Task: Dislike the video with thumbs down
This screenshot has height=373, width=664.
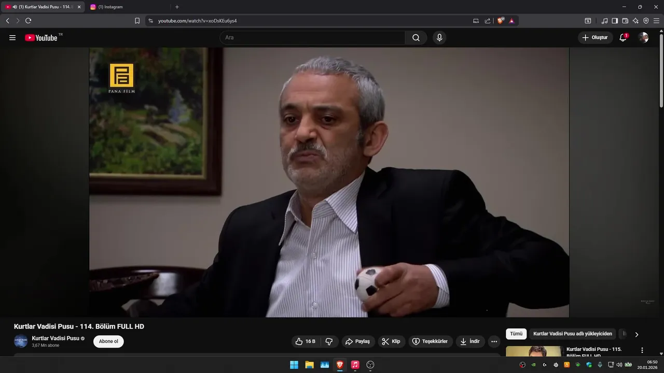Action: tap(329, 341)
